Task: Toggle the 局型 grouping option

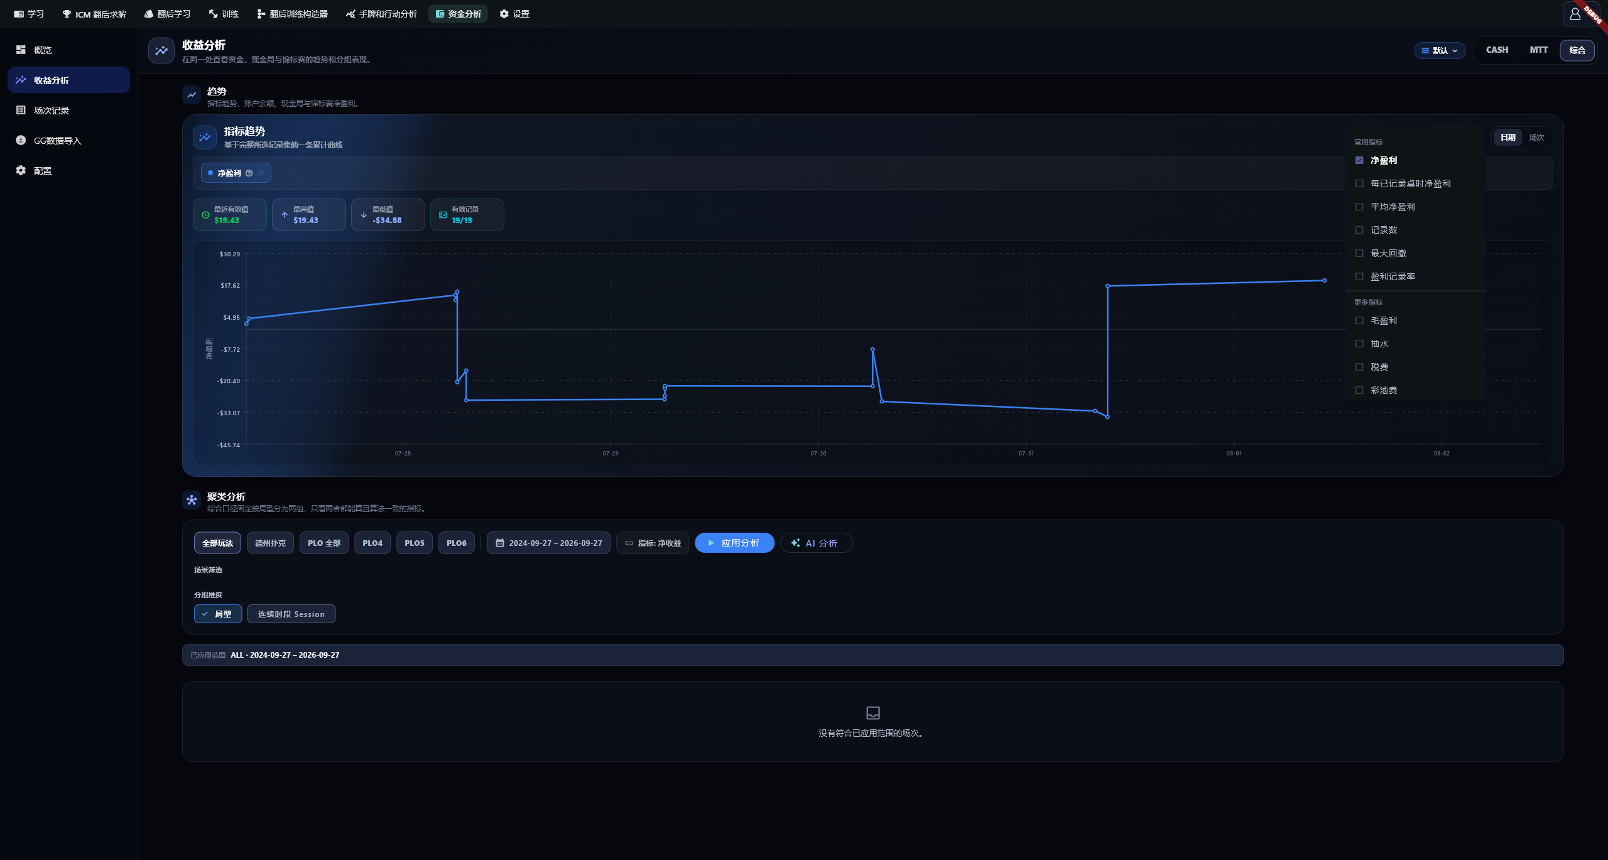Action: point(218,614)
